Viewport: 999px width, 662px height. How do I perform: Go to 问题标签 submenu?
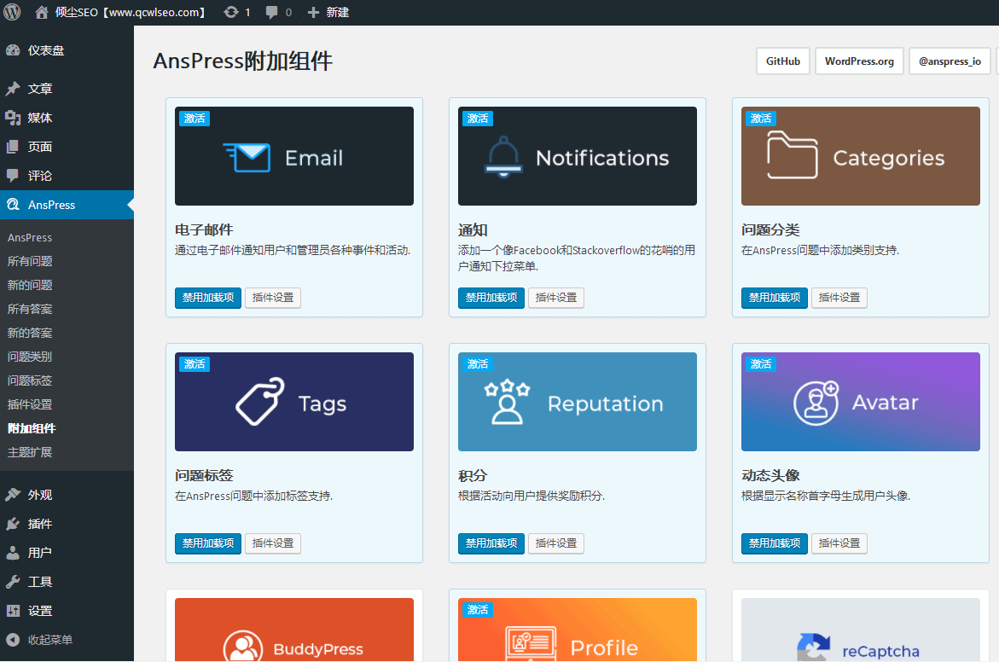pyautogui.click(x=30, y=380)
